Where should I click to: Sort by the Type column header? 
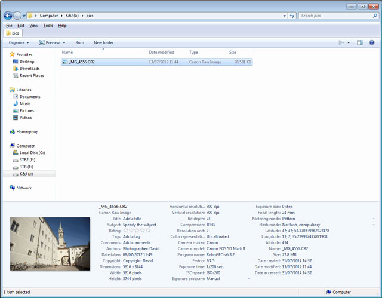click(x=207, y=52)
